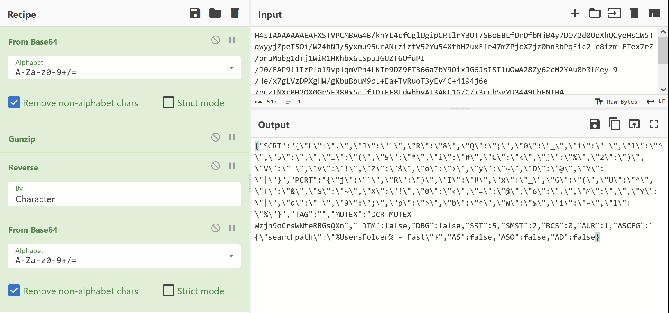Load a saved recipe from the folder icon
Viewport: 669px width, 313px height.
[215, 13]
